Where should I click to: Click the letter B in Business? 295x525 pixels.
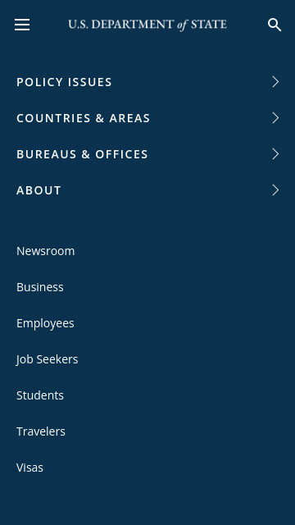coord(20,287)
